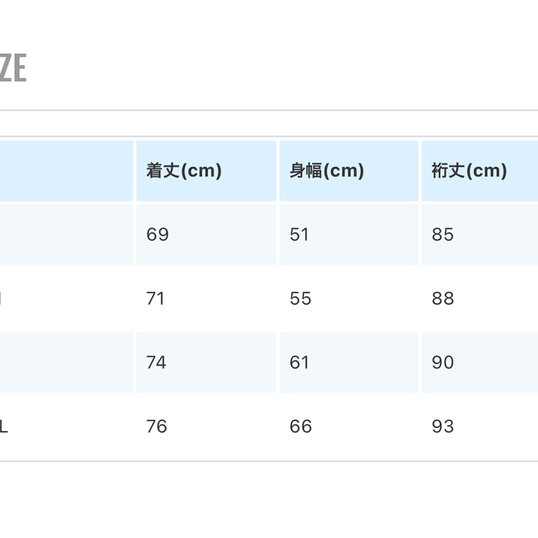The image size is (538, 538).
Task: Click the partially visible SIZE heading
Action: point(13,68)
